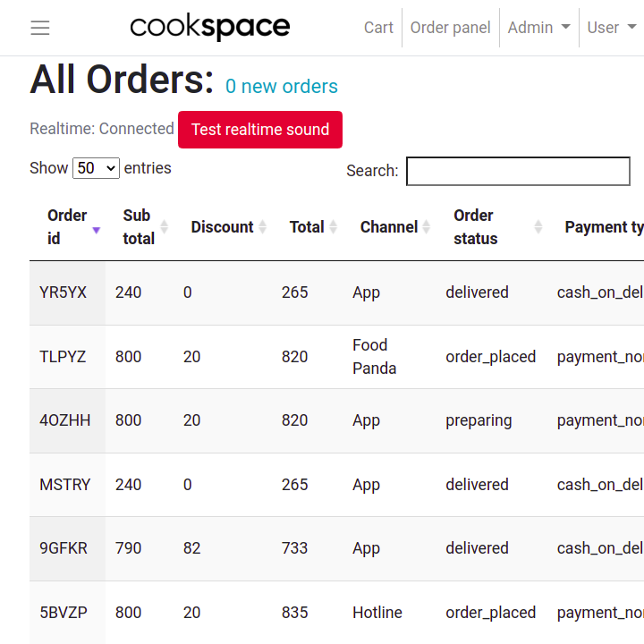
Task: Select order id TLPYZ
Action: [63, 357]
